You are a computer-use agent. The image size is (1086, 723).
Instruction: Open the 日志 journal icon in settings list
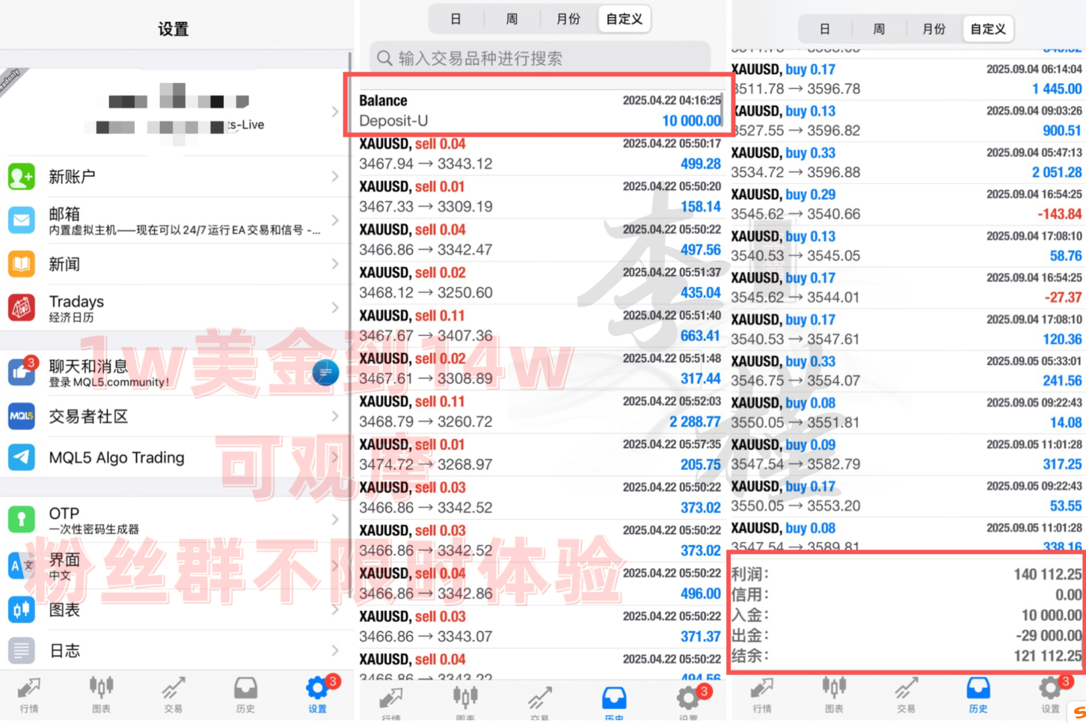(x=21, y=650)
